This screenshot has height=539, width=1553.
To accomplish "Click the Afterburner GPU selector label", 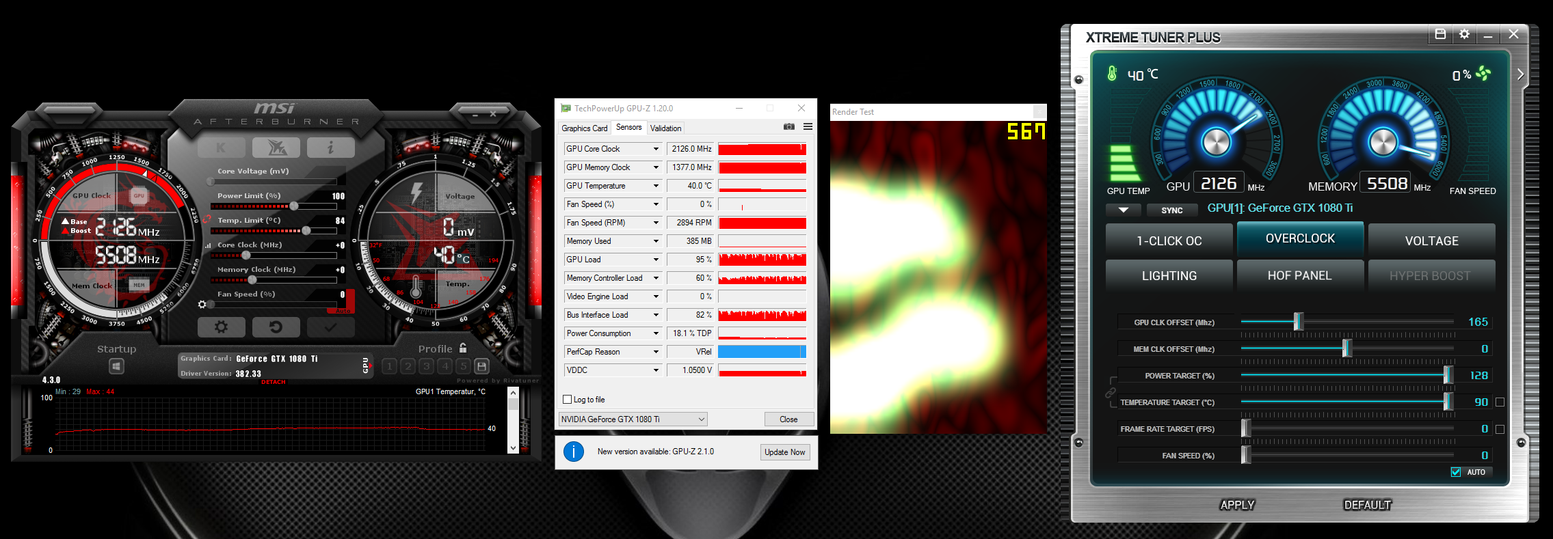I will [x=365, y=365].
